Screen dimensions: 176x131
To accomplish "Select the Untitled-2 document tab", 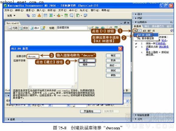I will click(x=12, y=23).
